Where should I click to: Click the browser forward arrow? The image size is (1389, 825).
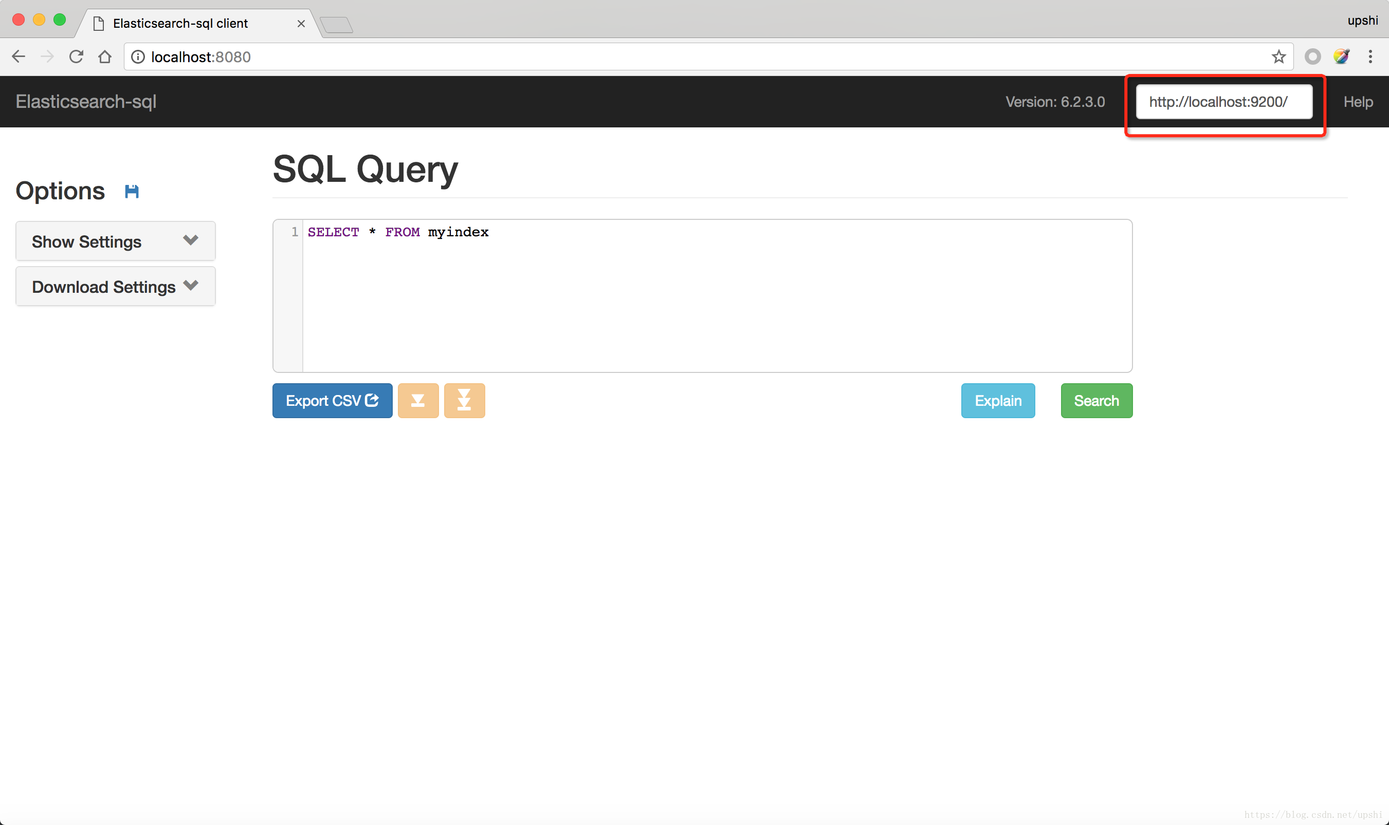click(47, 57)
